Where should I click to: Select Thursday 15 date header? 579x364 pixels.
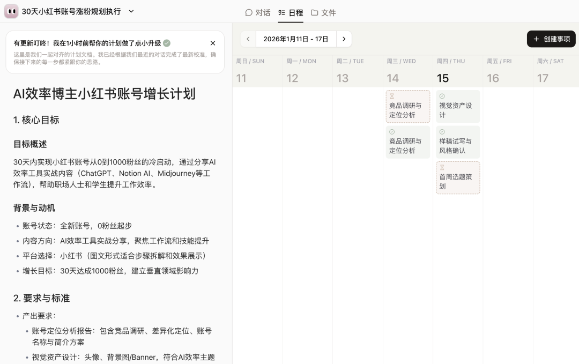[442, 78]
